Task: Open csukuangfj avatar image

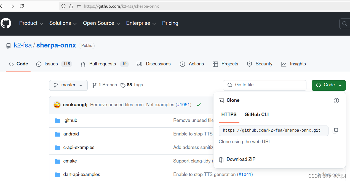Action: click(x=57, y=105)
